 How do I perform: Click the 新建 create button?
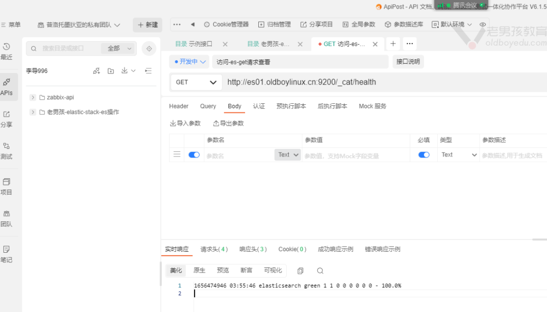147,24
